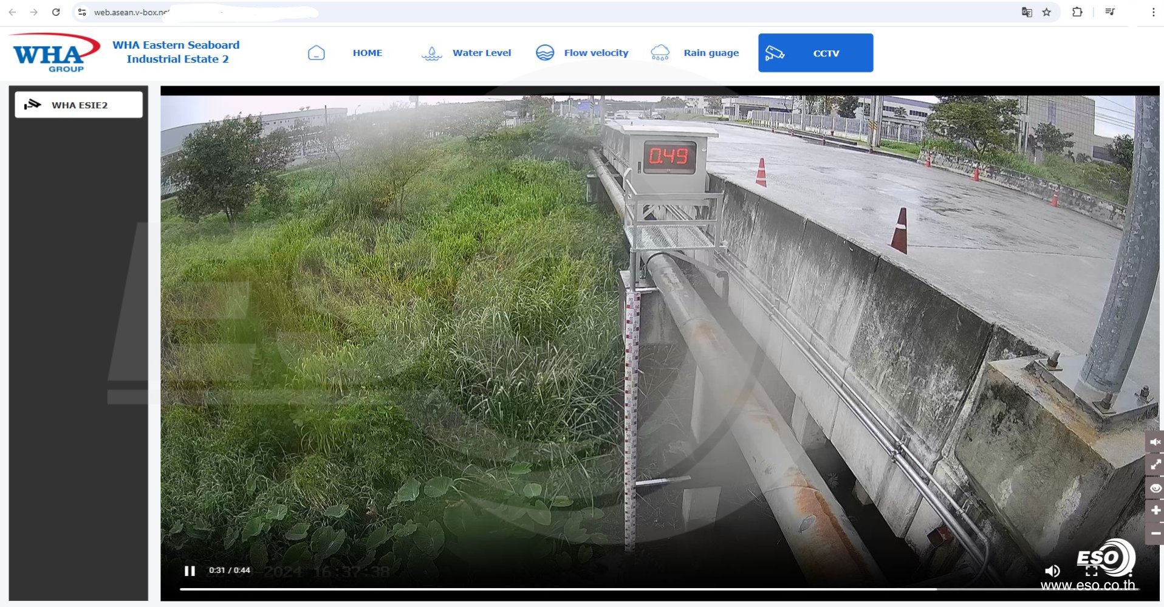Open the browser Extensions puzzle icon
Viewport: 1164px width, 607px height.
pos(1077,12)
